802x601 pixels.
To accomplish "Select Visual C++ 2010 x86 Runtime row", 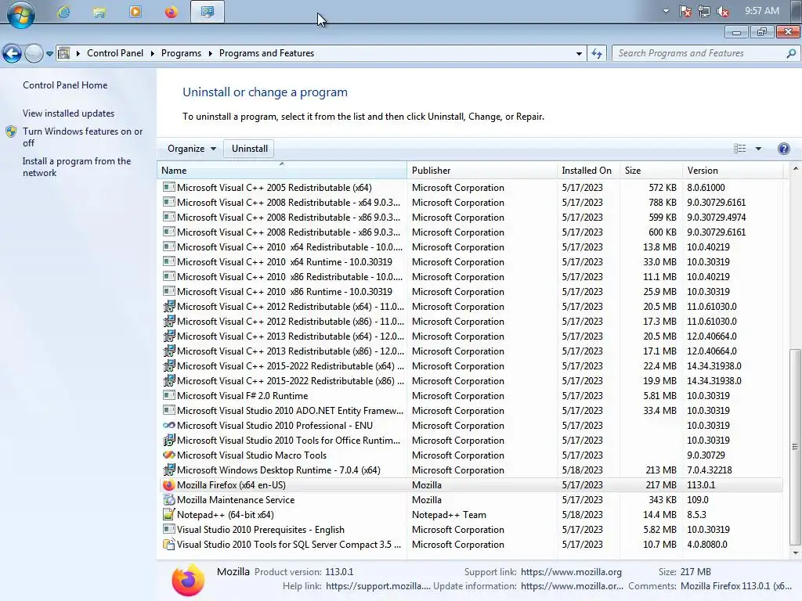I will pos(471,292).
